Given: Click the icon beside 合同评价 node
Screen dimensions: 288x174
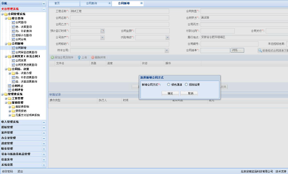Looking at the screenshot, I should point(9,90).
